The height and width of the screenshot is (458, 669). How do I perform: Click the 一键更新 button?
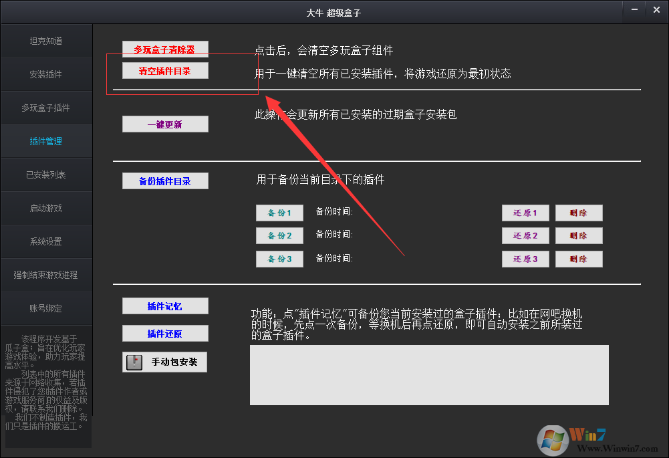click(x=165, y=124)
